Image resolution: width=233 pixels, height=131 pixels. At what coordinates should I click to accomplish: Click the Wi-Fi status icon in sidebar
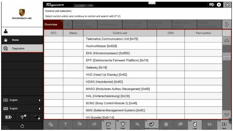[23, 117]
